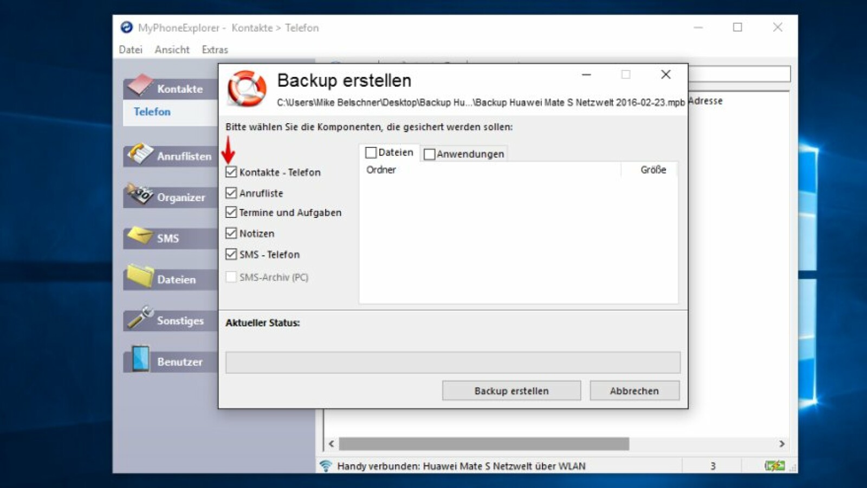Click the battery charging indicator
Screen dimensions: 867x488
click(x=775, y=465)
